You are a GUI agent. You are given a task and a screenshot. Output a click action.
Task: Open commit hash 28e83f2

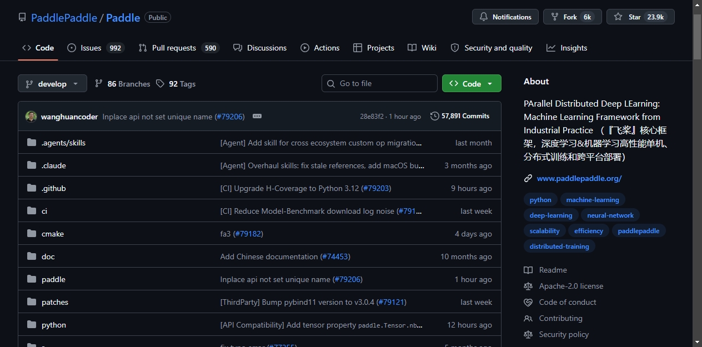(372, 117)
